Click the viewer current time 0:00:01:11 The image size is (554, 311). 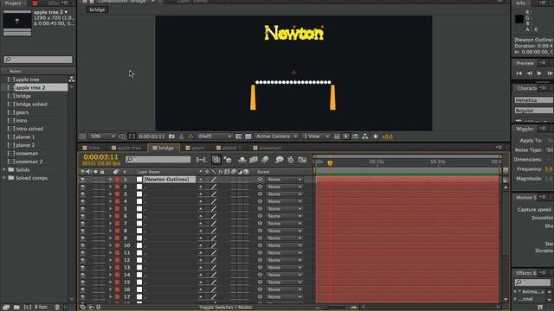[x=151, y=136]
